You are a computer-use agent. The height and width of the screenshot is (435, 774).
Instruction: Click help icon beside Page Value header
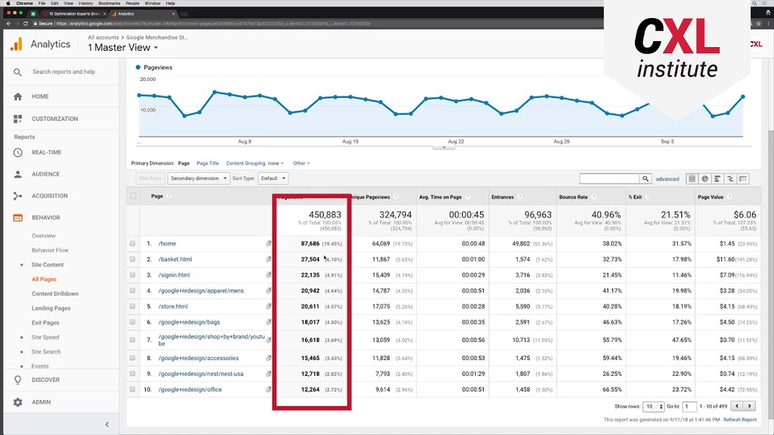[729, 197]
